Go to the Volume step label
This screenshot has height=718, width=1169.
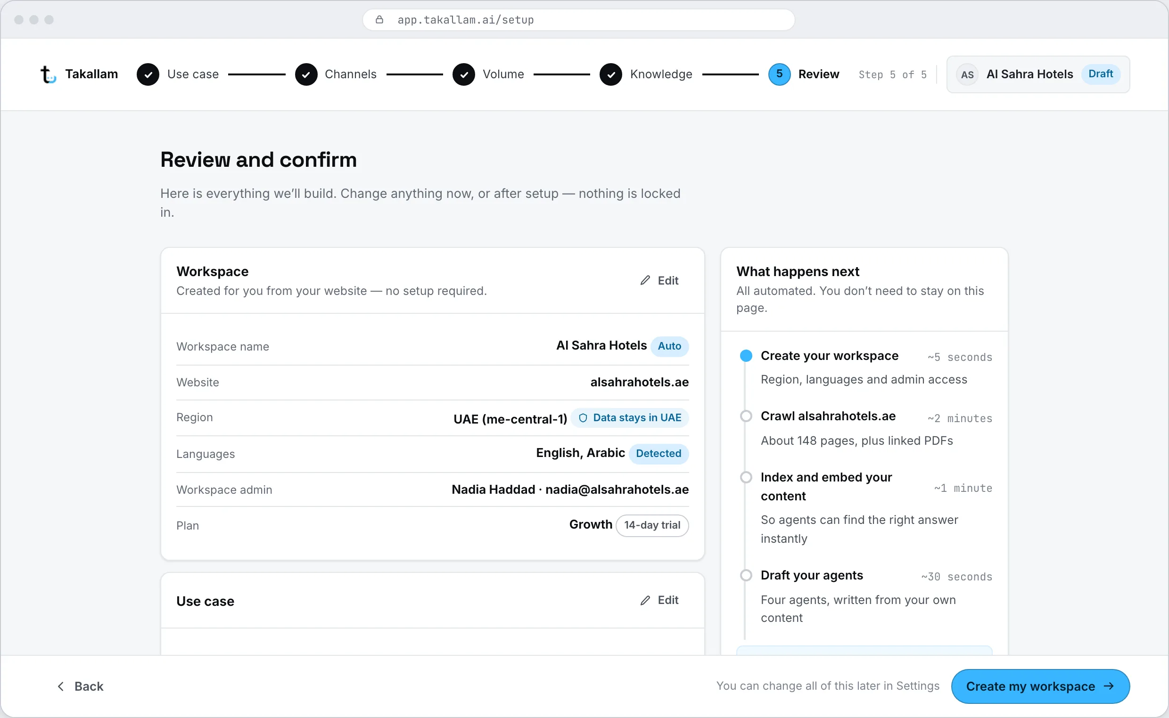(x=503, y=74)
